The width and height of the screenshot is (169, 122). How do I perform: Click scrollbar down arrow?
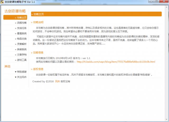coord(167,119)
